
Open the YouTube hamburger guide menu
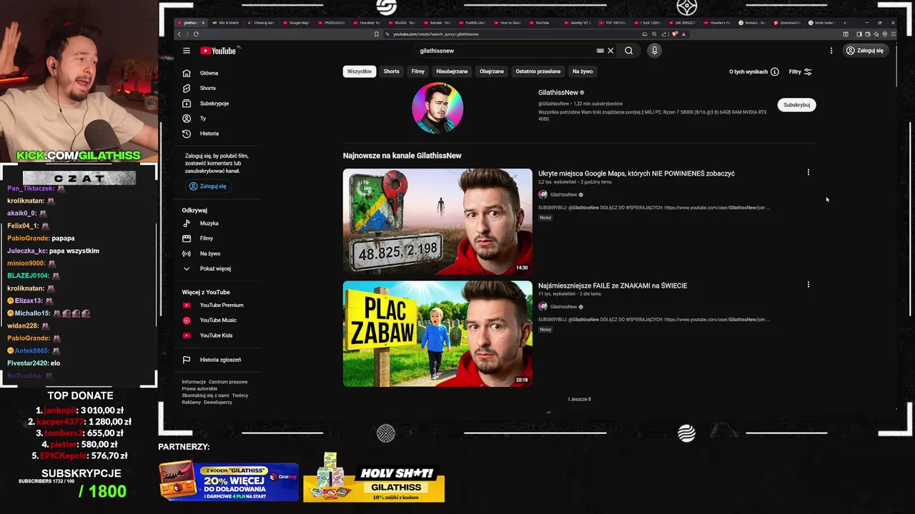point(187,51)
